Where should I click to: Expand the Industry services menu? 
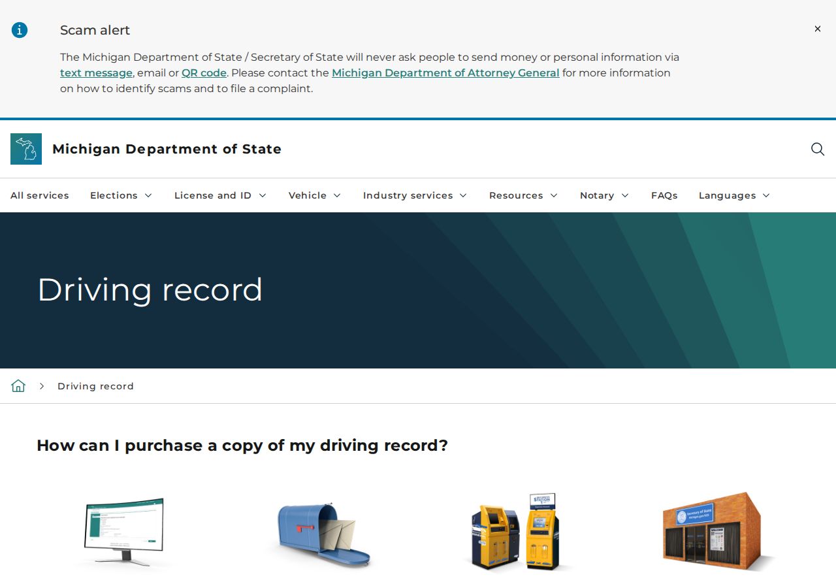point(415,195)
